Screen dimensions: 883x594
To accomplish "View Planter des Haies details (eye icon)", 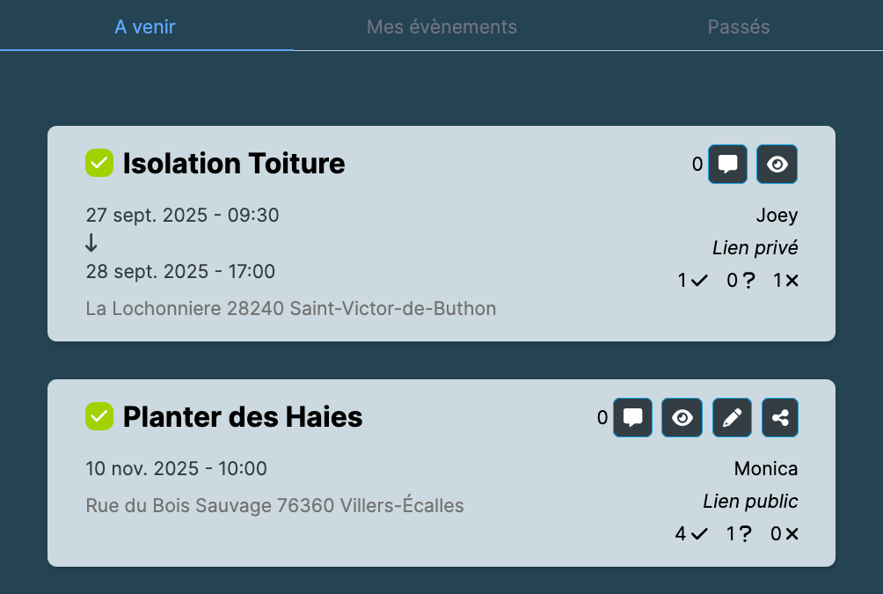I will pyautogui.click(x=682, y=418).
